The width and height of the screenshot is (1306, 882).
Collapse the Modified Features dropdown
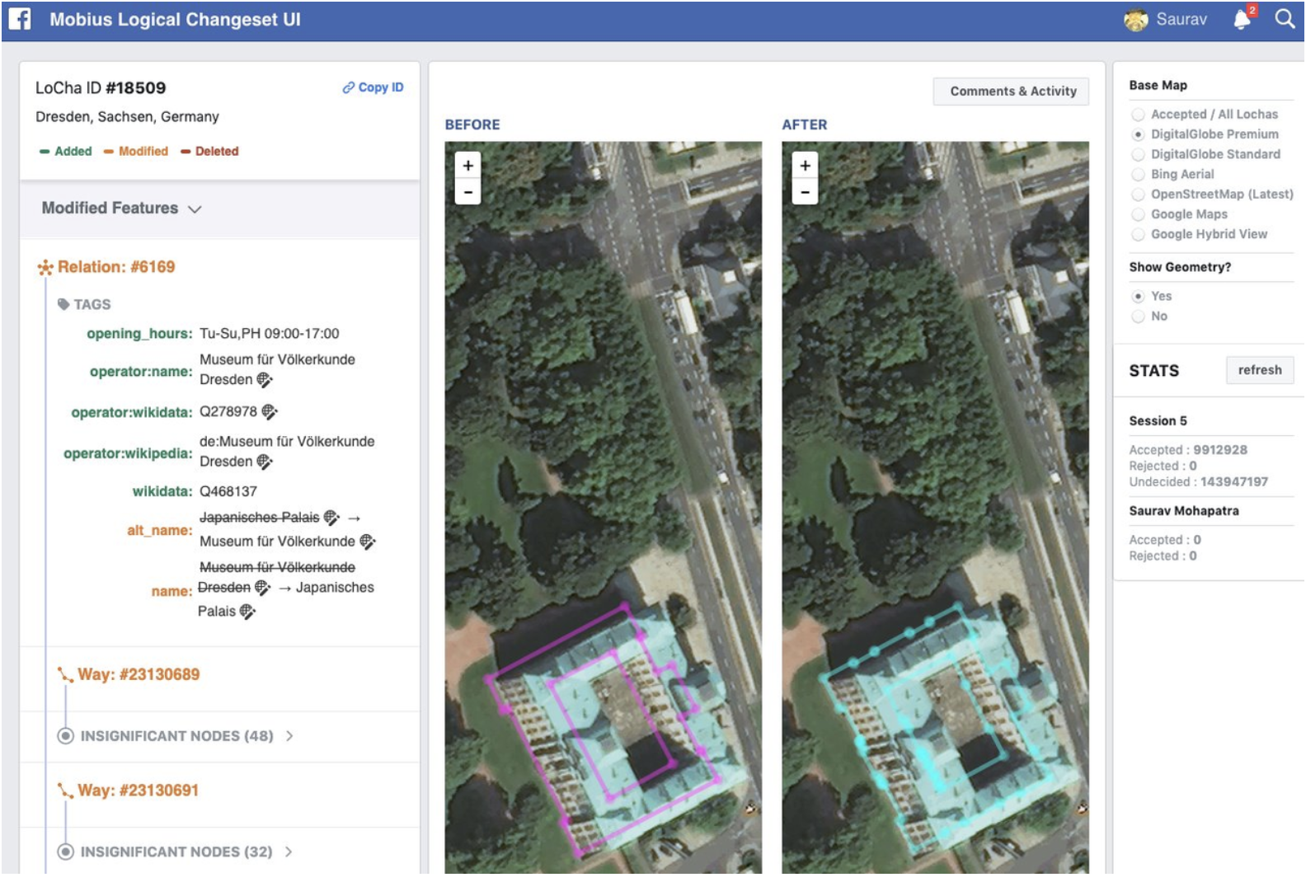coord(195,209)
